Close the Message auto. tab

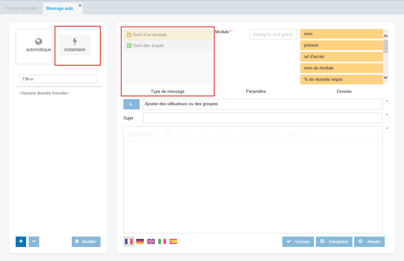pyautogui.click(x=80, y=5)
